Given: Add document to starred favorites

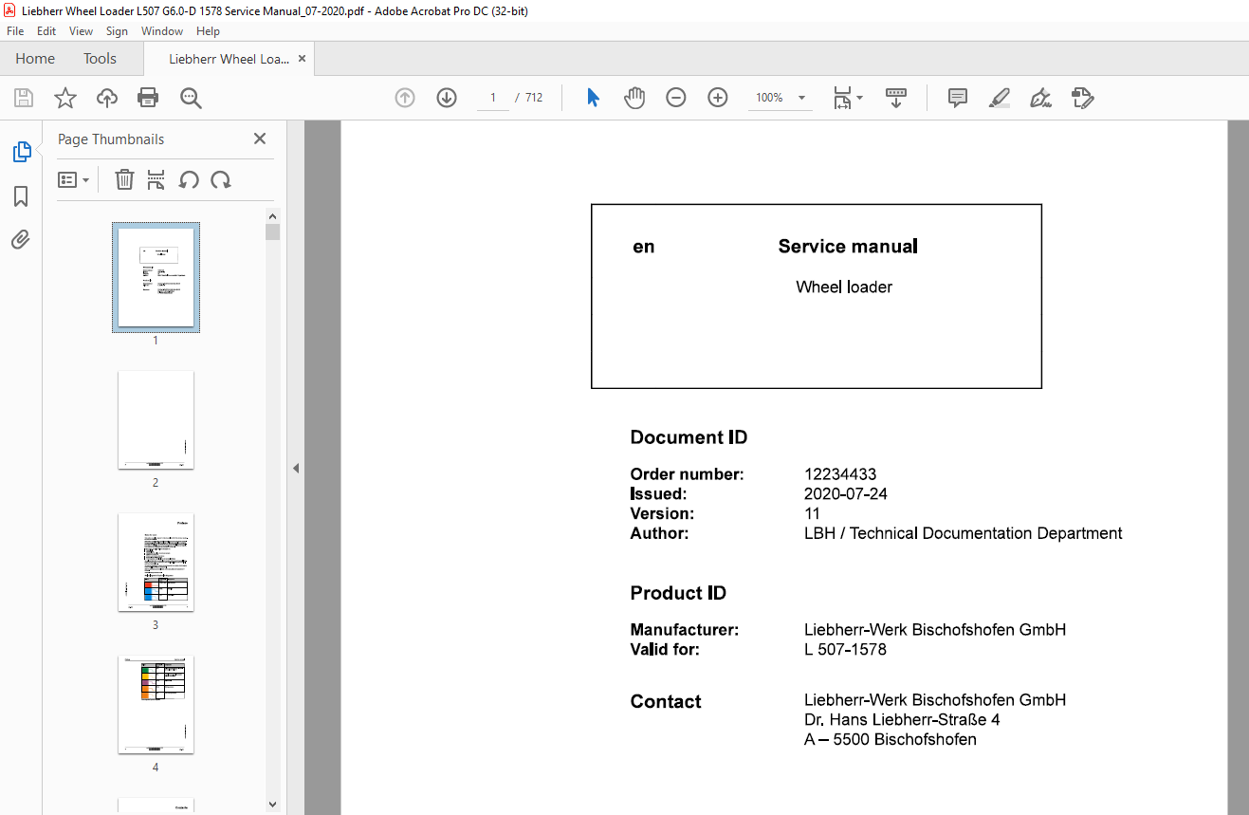Looking at the screenshot, I should point(65,98).
